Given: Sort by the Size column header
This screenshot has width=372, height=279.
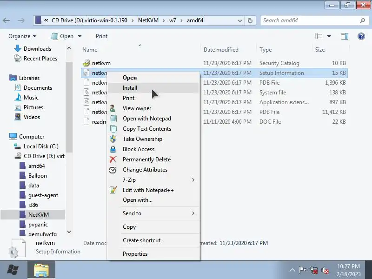Looking at the screenshot, I should tap(331, 50).
